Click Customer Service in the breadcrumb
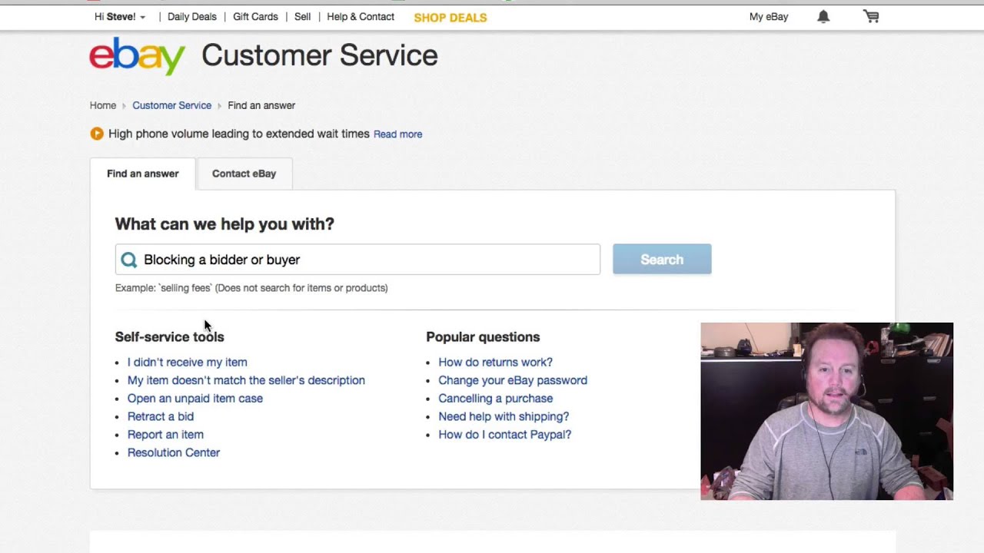This screenshot has height=553, width=984. 171,105
